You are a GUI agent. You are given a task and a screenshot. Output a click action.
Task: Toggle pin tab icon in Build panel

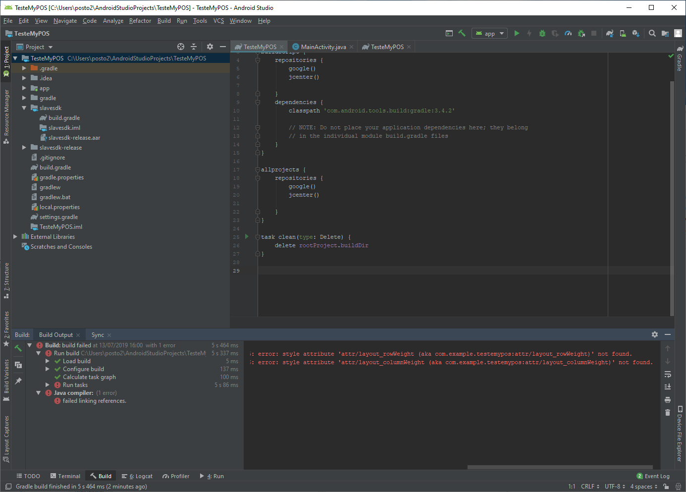coord(18,381)
